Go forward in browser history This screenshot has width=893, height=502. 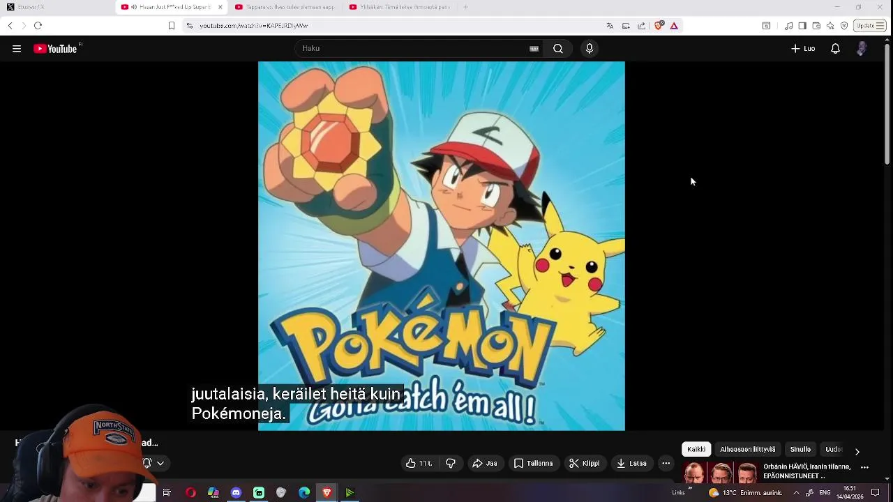tap(24, 26)
